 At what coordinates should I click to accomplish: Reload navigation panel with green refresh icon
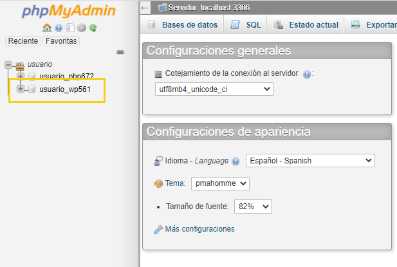coord(93,28)
